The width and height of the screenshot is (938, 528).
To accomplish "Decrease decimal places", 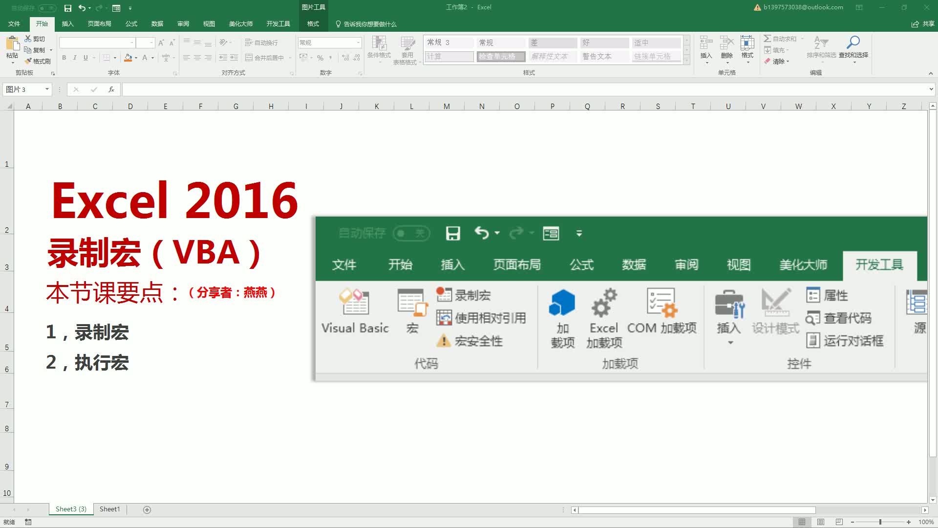I will pyautogui.click(x=357, y=58).
